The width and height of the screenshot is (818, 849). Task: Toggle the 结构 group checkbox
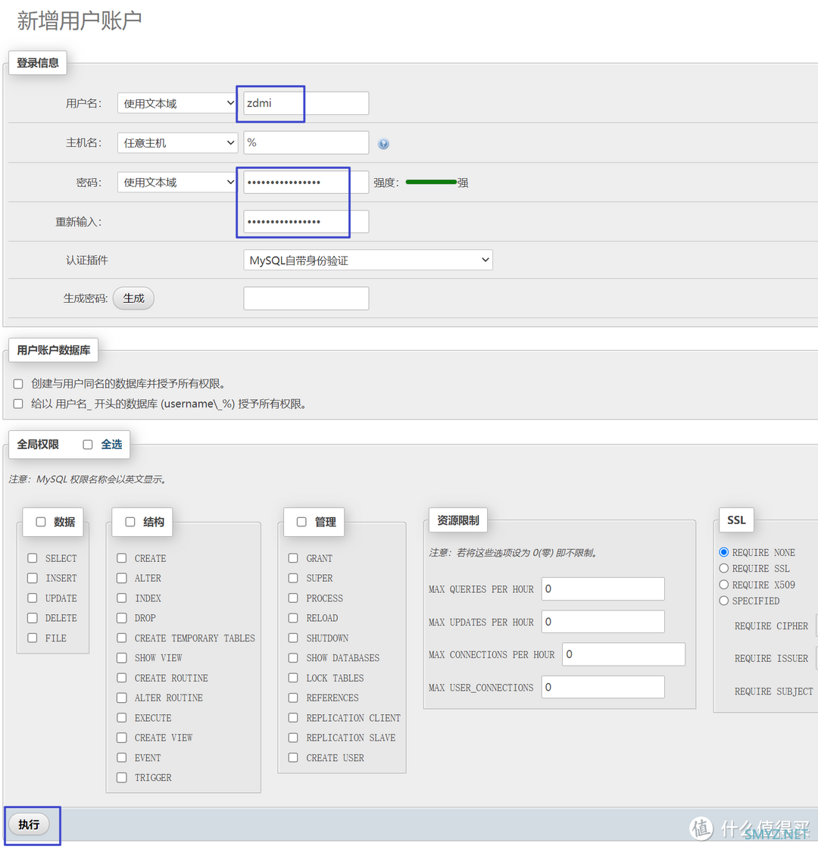130,522
